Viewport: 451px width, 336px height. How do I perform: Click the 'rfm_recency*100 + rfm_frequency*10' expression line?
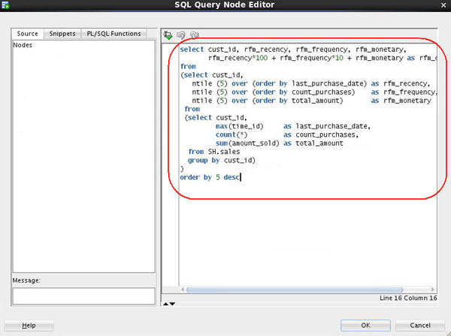pos(322,58)
